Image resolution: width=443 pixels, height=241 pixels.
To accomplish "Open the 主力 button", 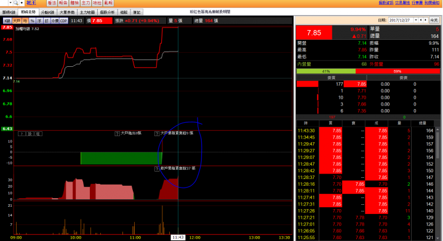I will point(86,3).
